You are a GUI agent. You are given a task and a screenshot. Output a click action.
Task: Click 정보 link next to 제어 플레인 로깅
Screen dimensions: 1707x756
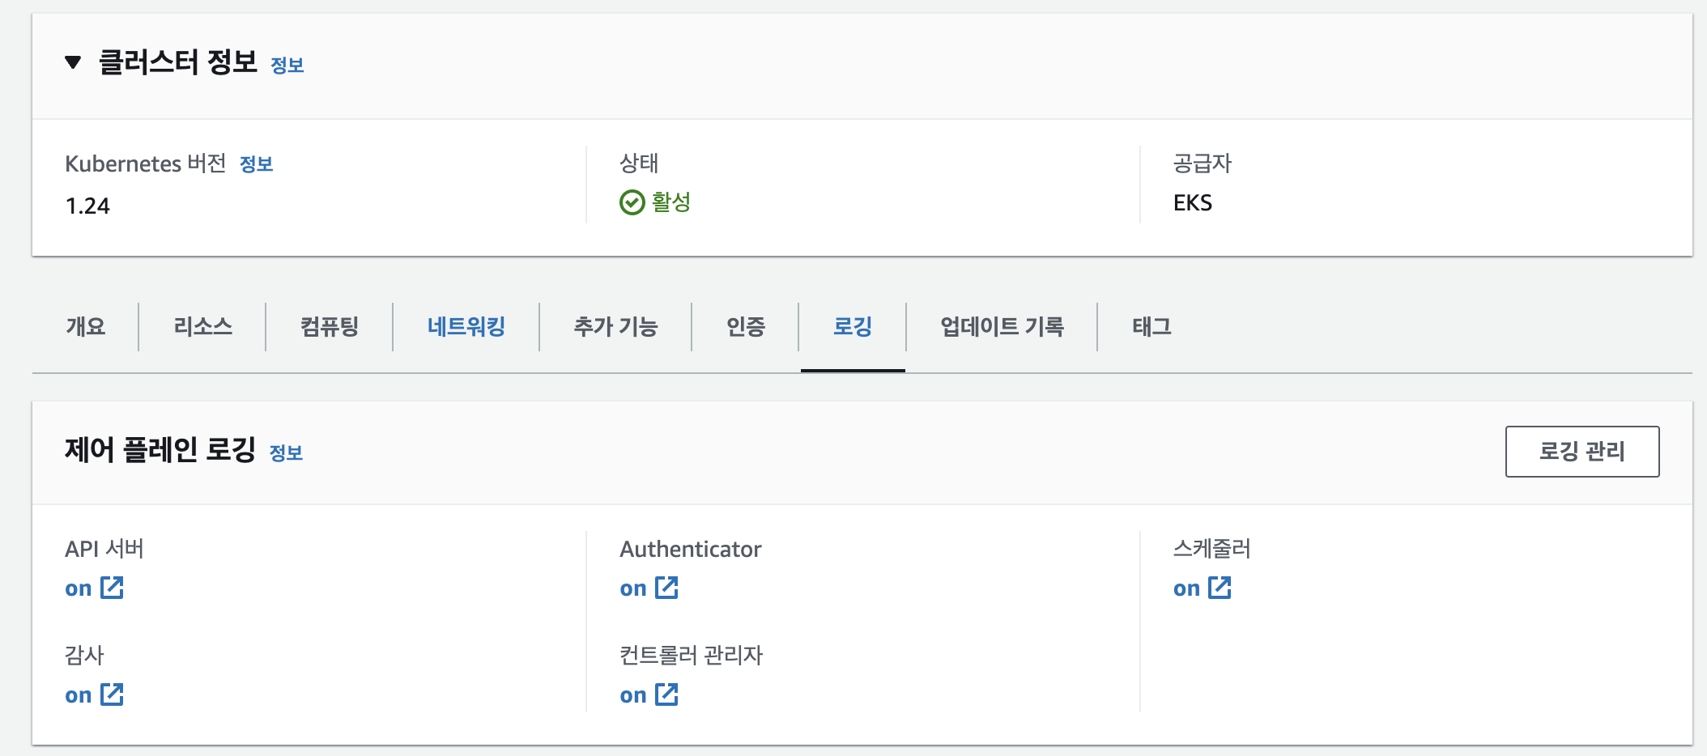coord(286,453)
